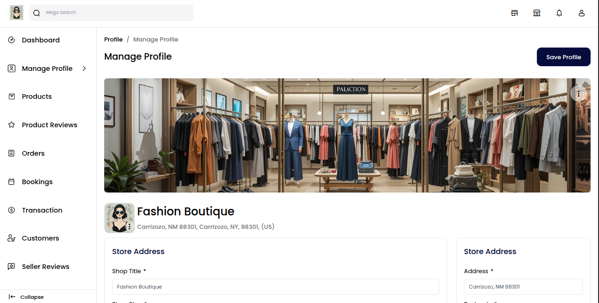Screen dimensions: 599x303
Task: Click the Product Reviews star icon
Action: (x=12, y=125)
